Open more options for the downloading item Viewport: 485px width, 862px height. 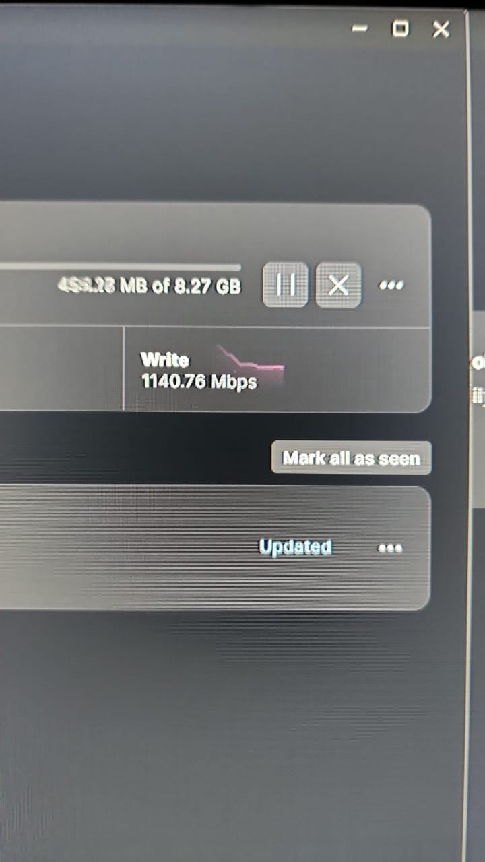tap(391, 286)
